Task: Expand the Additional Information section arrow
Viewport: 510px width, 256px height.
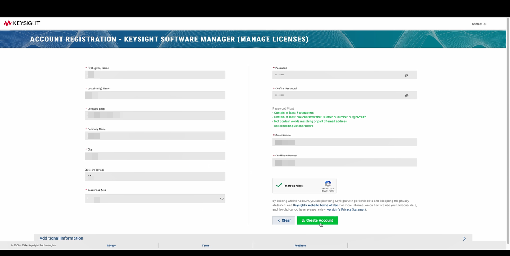Action: click(464, 238)
